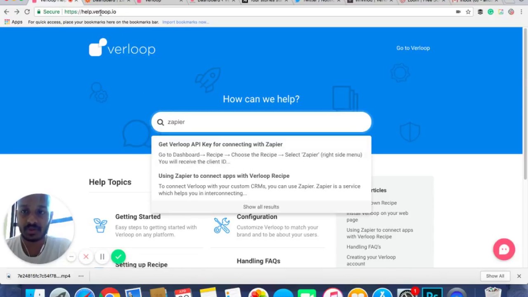The image size is (528, 297).
Task: Click the camera indicator in the address bar
Action: [x=458, y=12]
